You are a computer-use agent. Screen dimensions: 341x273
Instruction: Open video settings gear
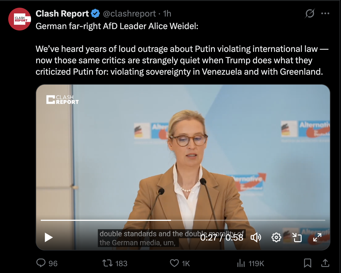276,237
